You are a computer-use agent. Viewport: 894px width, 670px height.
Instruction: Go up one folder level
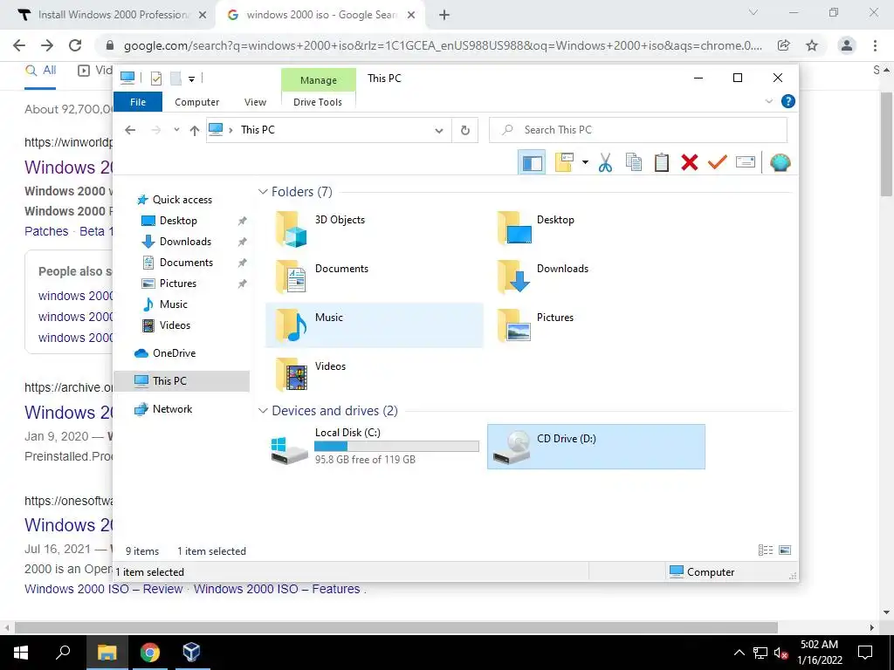(x=195, y=131)
